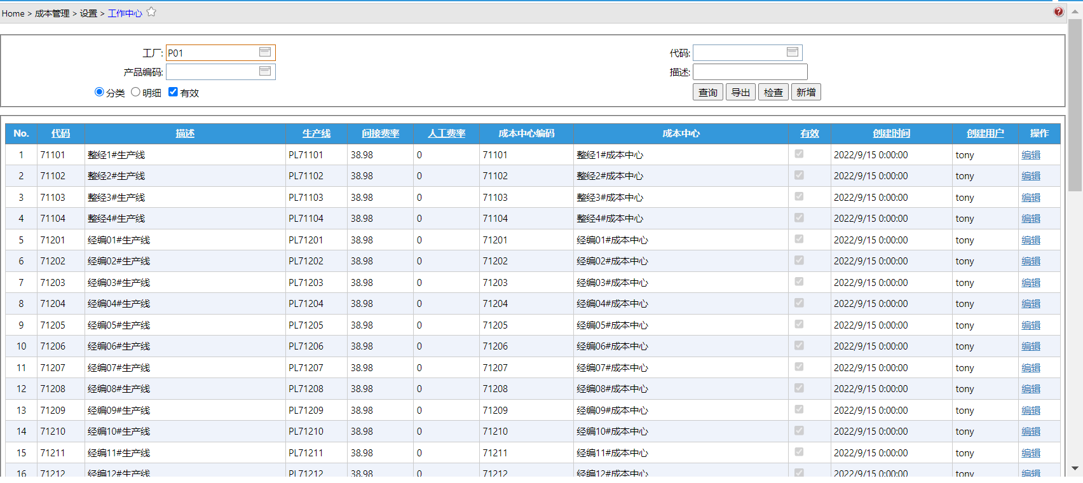Toggle 有效 checkbox in row 71211
The image size is (1083, 483).
coord(799,452)
